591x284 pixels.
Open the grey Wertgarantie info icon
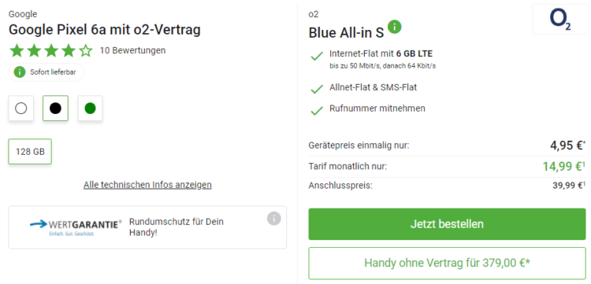[x=274, y=219]
